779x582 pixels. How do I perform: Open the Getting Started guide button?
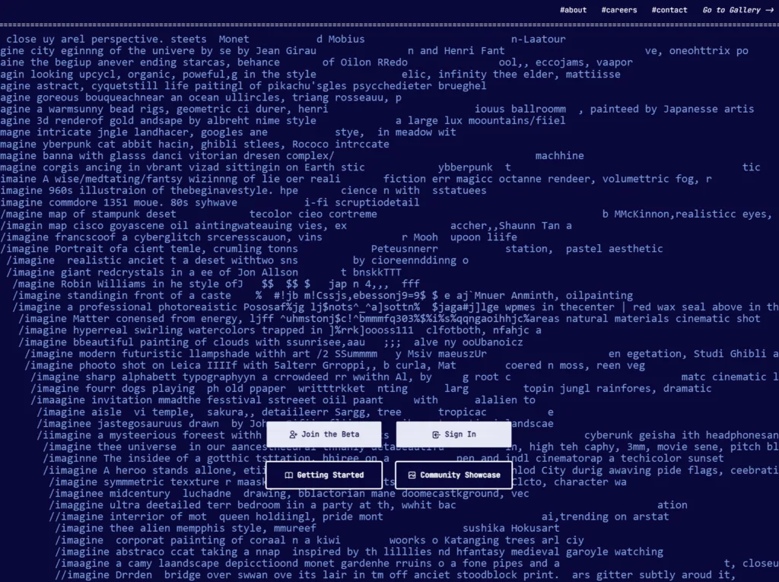tap(324, 475)
